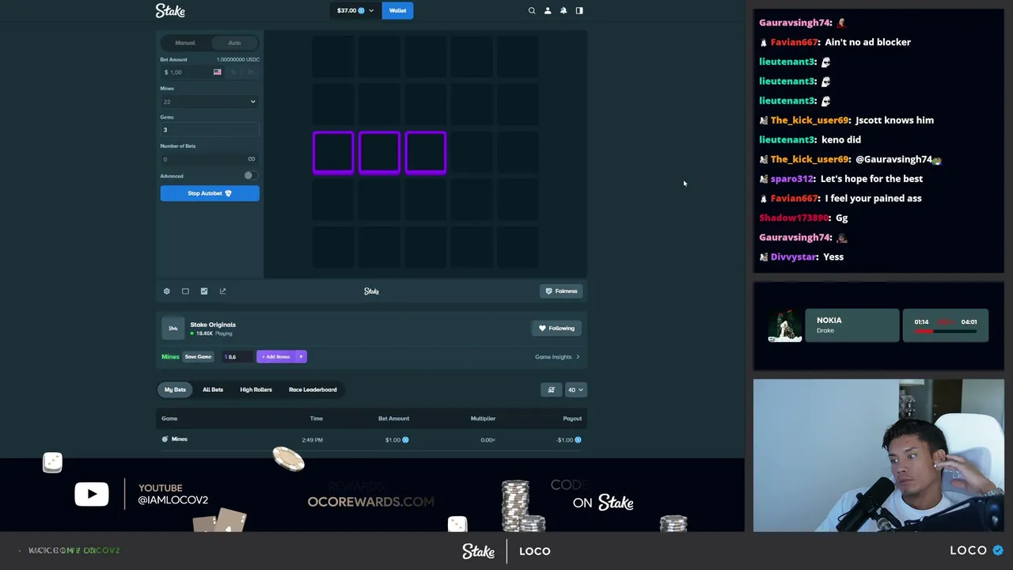Image resolution: width=1013 pixels, height=570 pixels.
Task: Expand the balance currency dropdown
Action: coord(371,10)
